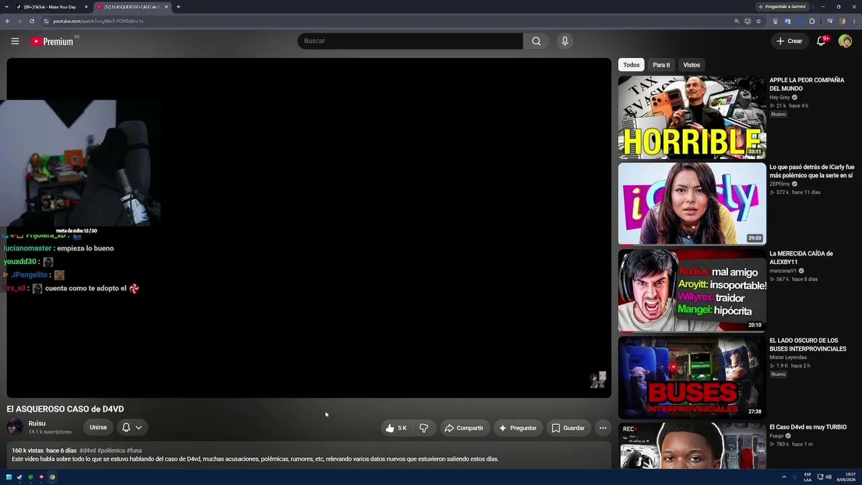Bookmark this page with the star
This screenshot has height=485, width=862.
758,21
